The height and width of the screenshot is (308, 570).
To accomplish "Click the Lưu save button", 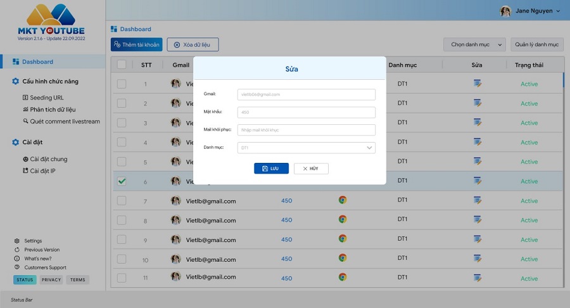I will 271,169.
